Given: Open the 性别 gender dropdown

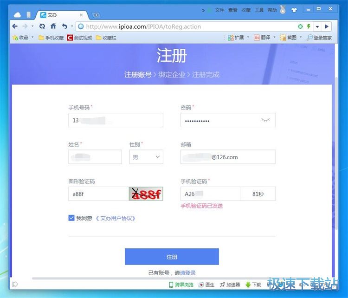Looking at the screenshot, I should coord(146,157).
